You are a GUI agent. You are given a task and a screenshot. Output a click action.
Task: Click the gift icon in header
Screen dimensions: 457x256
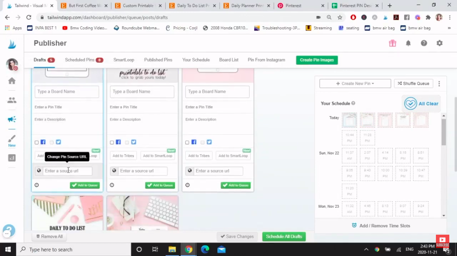tap(392, 43)
